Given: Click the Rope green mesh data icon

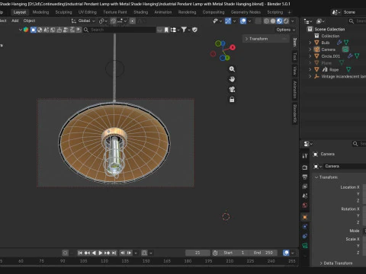Looking at the screenshot, I should pos(348,69).
